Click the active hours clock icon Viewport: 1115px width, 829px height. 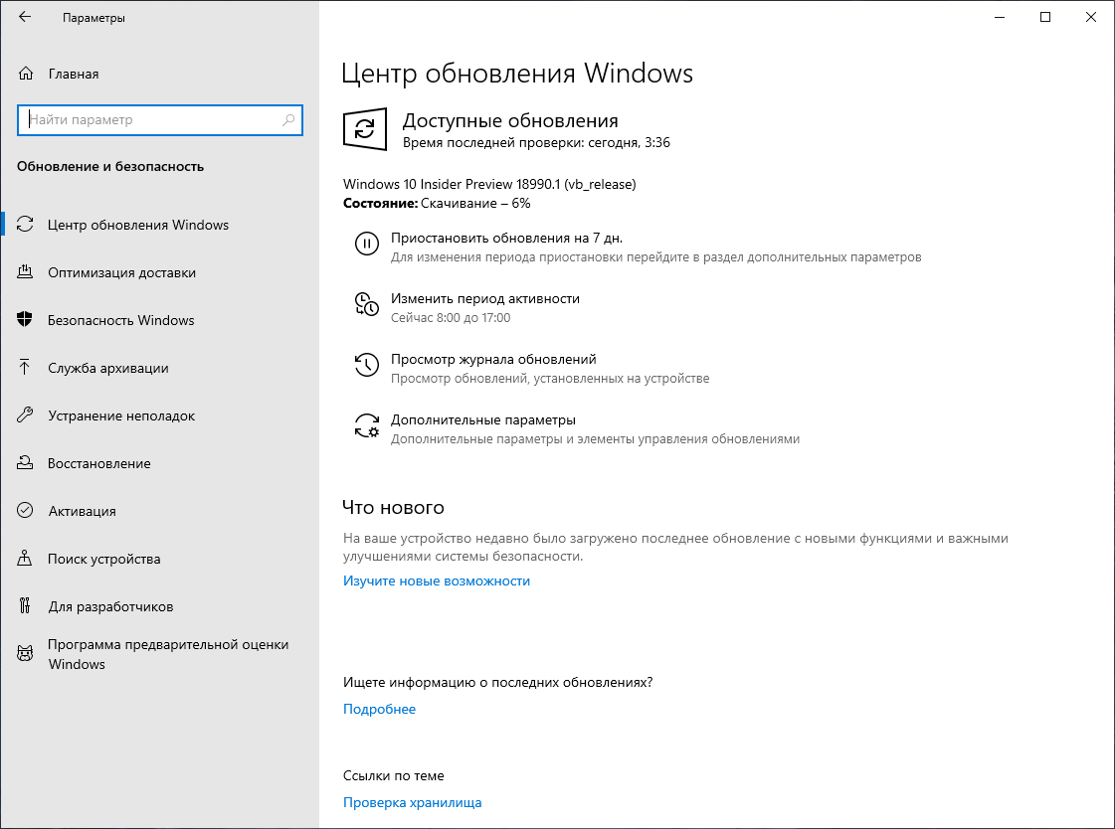(x=367, y=305)
